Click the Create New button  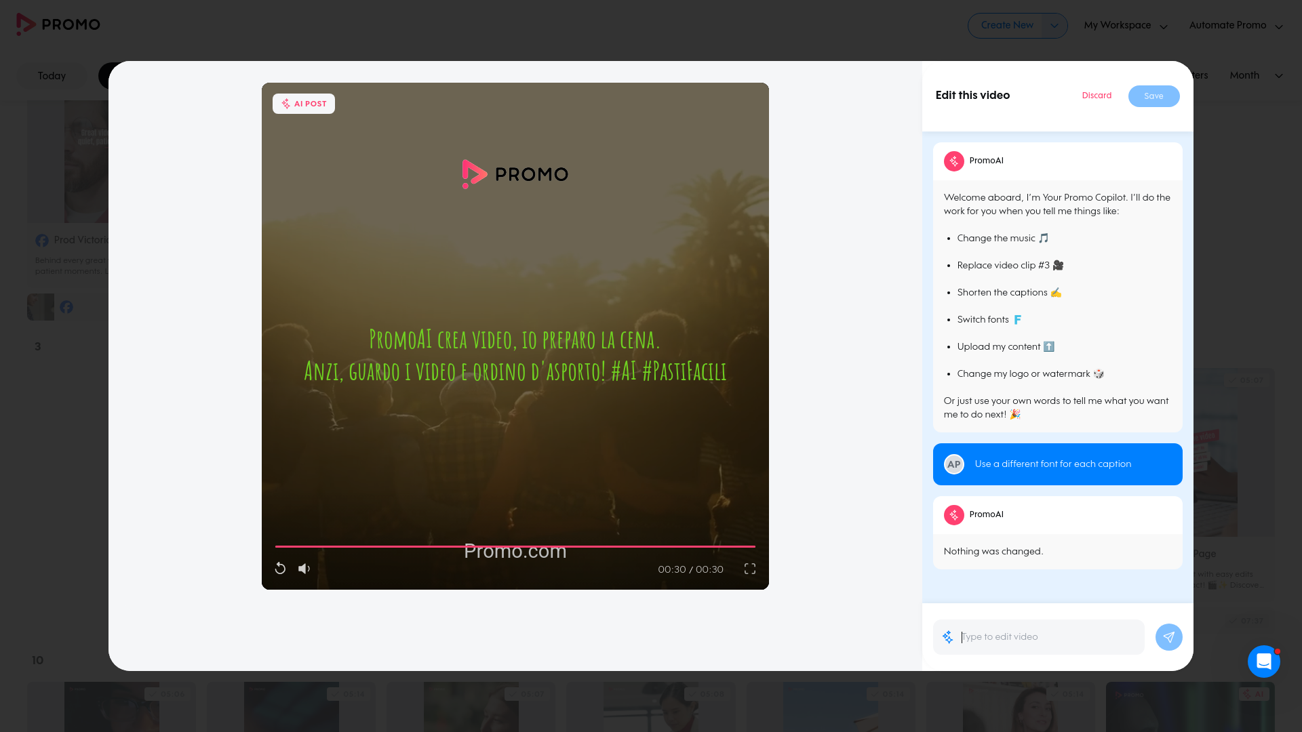point(1006,26)
